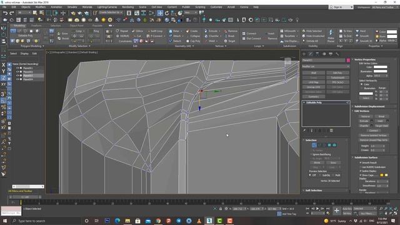
Task: Choose Illumination radio under Select Vertices By
Action: (x=361, y=88)
